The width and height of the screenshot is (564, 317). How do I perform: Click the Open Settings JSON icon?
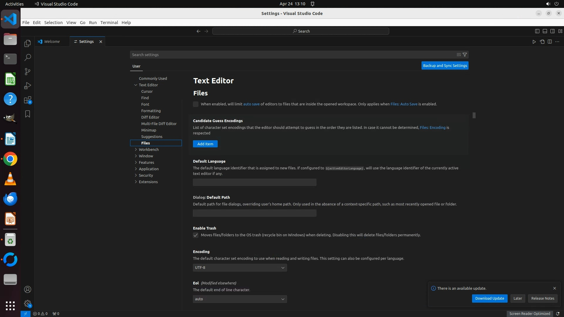click(x=542, y=42)
